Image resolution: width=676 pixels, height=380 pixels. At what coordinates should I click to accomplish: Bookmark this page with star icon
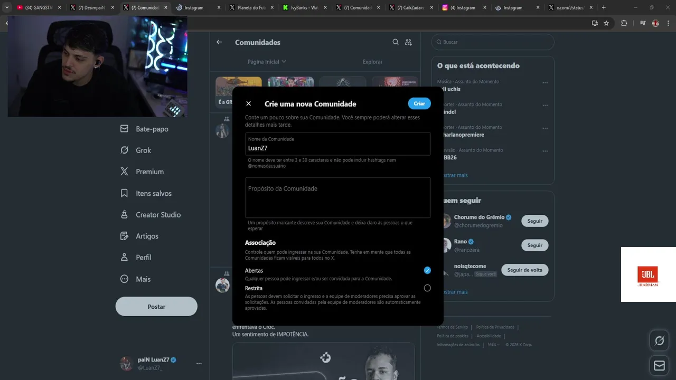606,23
